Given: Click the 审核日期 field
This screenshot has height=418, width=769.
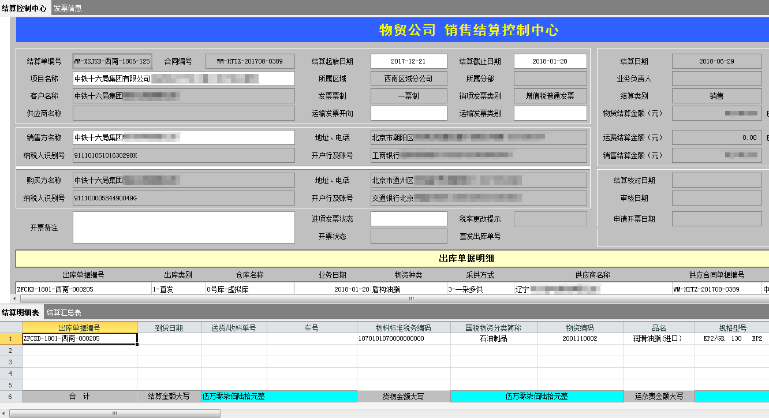Looking at the screenshot, I should [x=716, y=198].
